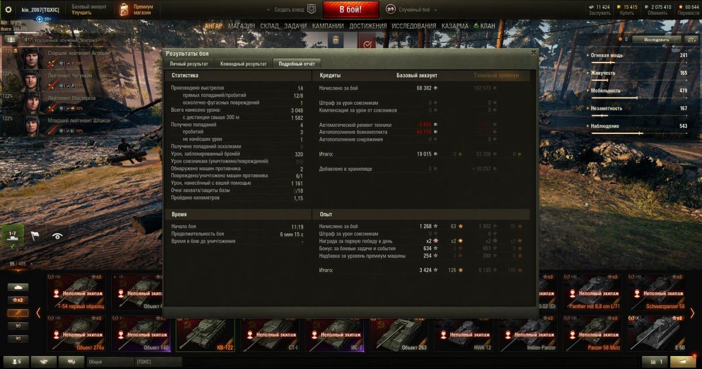Click the Исследовать button

pos(657,40)
